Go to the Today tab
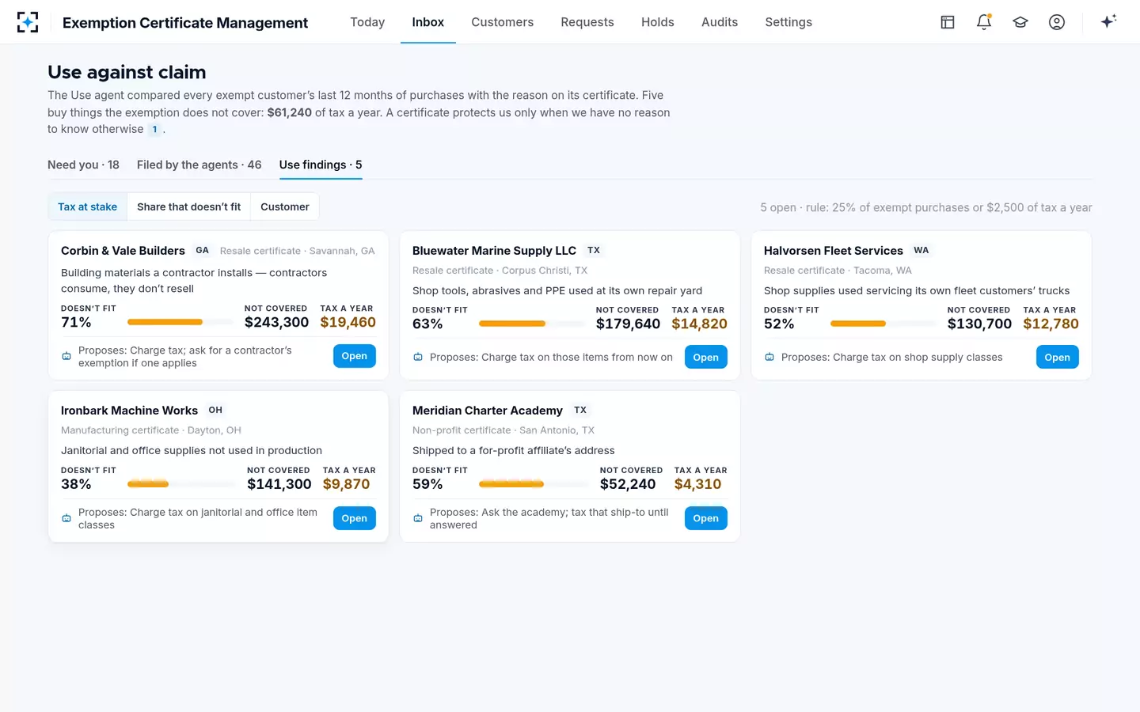1140x712 pixels. pyautogui.click(x=367, y=22)
